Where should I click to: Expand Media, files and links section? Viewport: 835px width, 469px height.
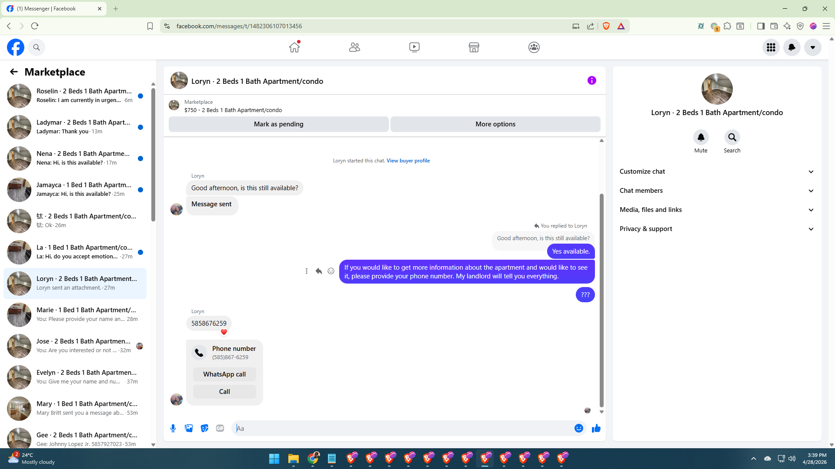tap(717, 210)
